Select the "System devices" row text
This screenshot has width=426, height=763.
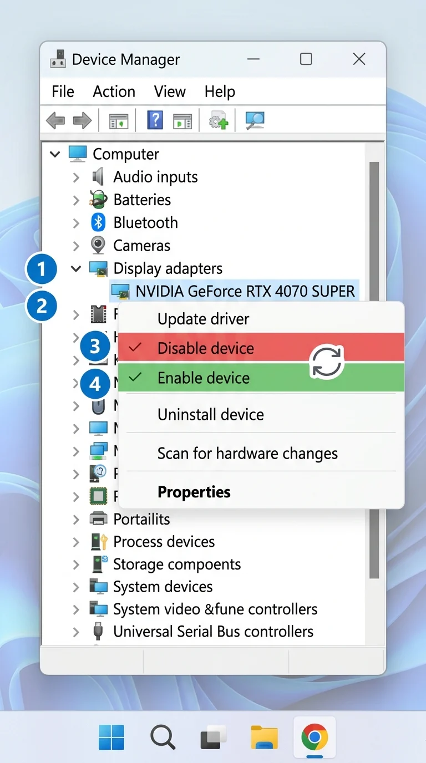pos(163,587)
